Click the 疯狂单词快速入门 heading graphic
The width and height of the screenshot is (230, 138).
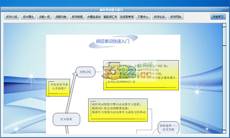[x=113, y=41]
